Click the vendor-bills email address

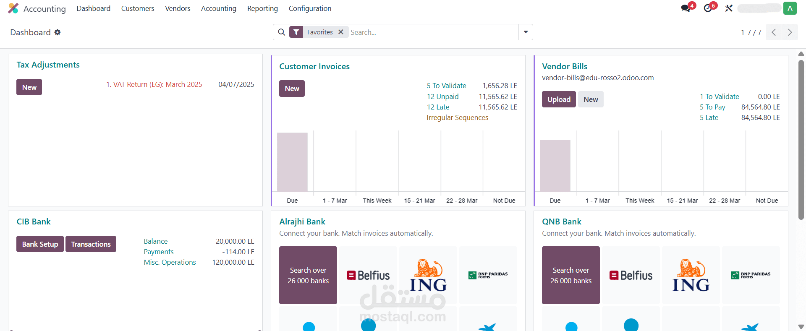point(598,78)
